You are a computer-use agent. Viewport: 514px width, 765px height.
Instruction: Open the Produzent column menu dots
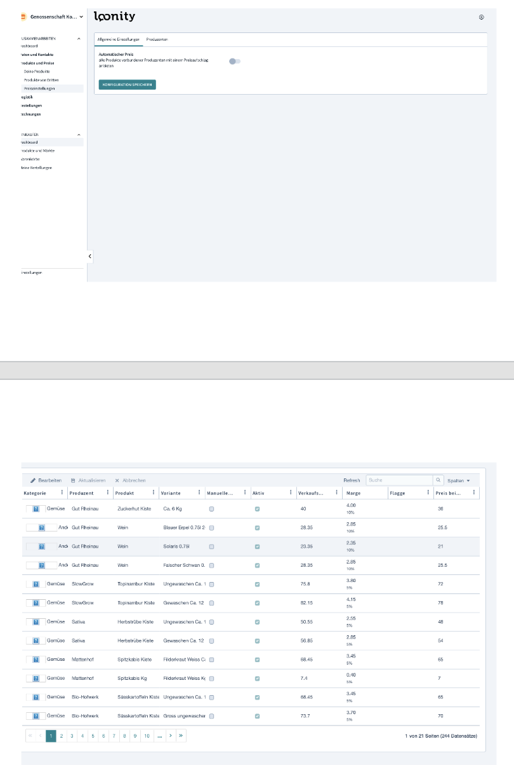pos(107,492)
